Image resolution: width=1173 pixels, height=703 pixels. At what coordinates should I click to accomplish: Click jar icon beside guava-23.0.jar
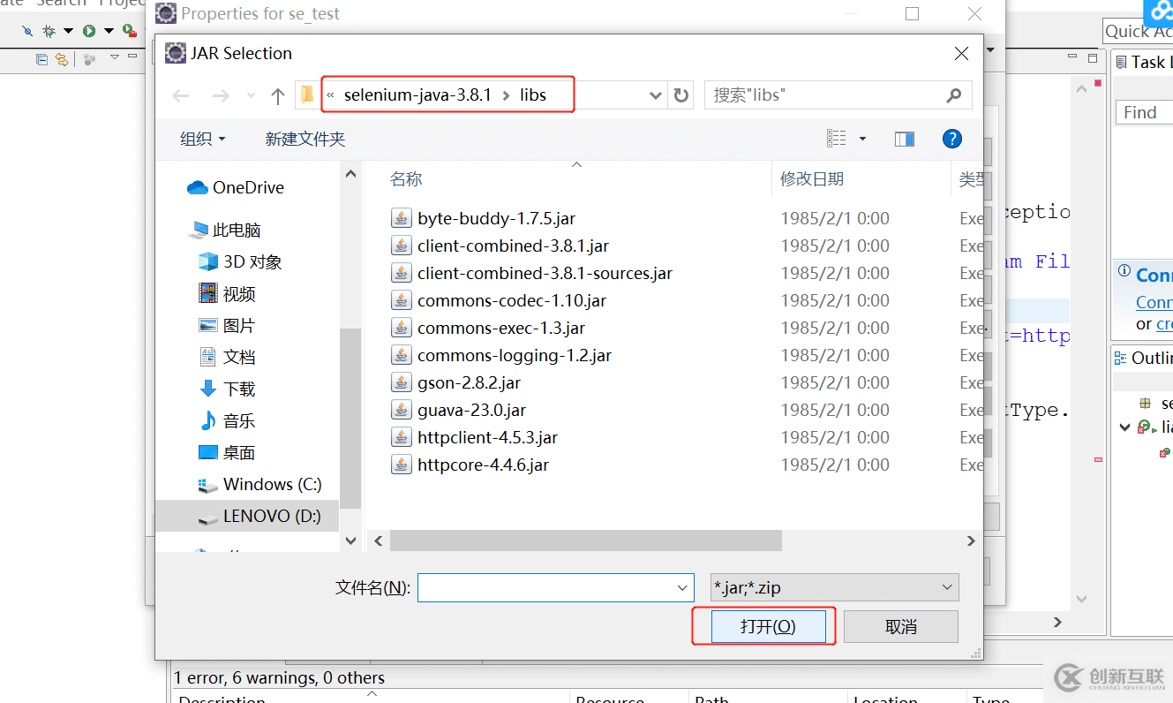(x=402, y=410)
